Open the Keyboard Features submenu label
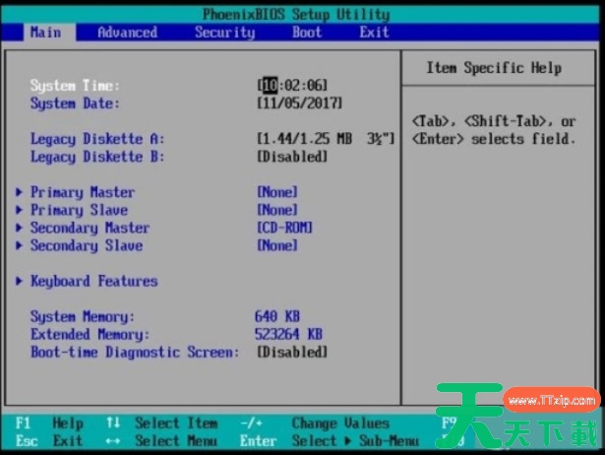Image resolution: width=605 pixels, height=455 pixels. pyautogui.click(x=94, y=282)
